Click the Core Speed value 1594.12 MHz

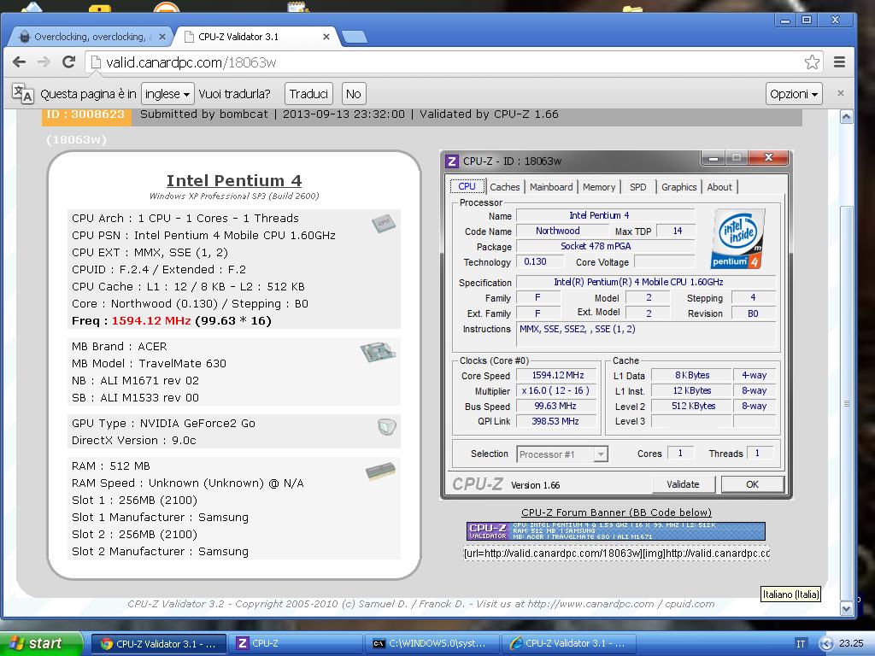(557, 376)
